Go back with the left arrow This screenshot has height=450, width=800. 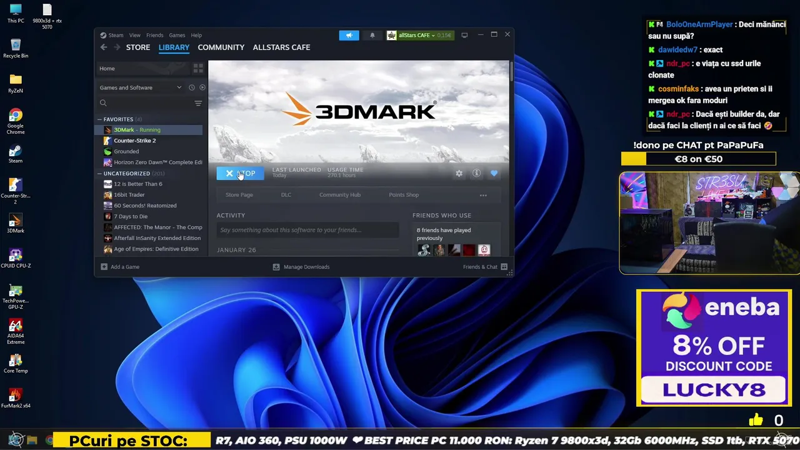(x=104, y=47)
